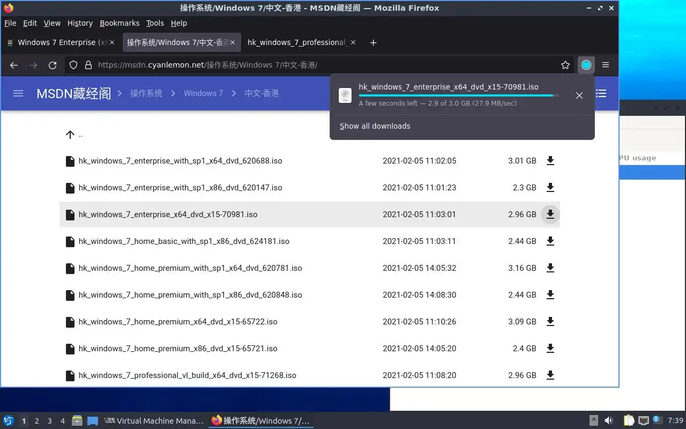The height and width of the screenshot is (429, 686).
Task: Download hk_windows_7_enterprise_with_sp1_x64_dvd_620688.iso
Action: point(550,161)
